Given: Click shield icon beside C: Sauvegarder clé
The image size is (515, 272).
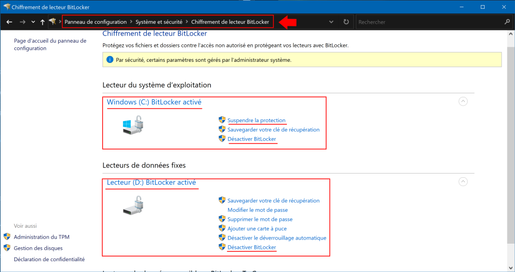Looking at the screenshot, I should pos(222,129).
